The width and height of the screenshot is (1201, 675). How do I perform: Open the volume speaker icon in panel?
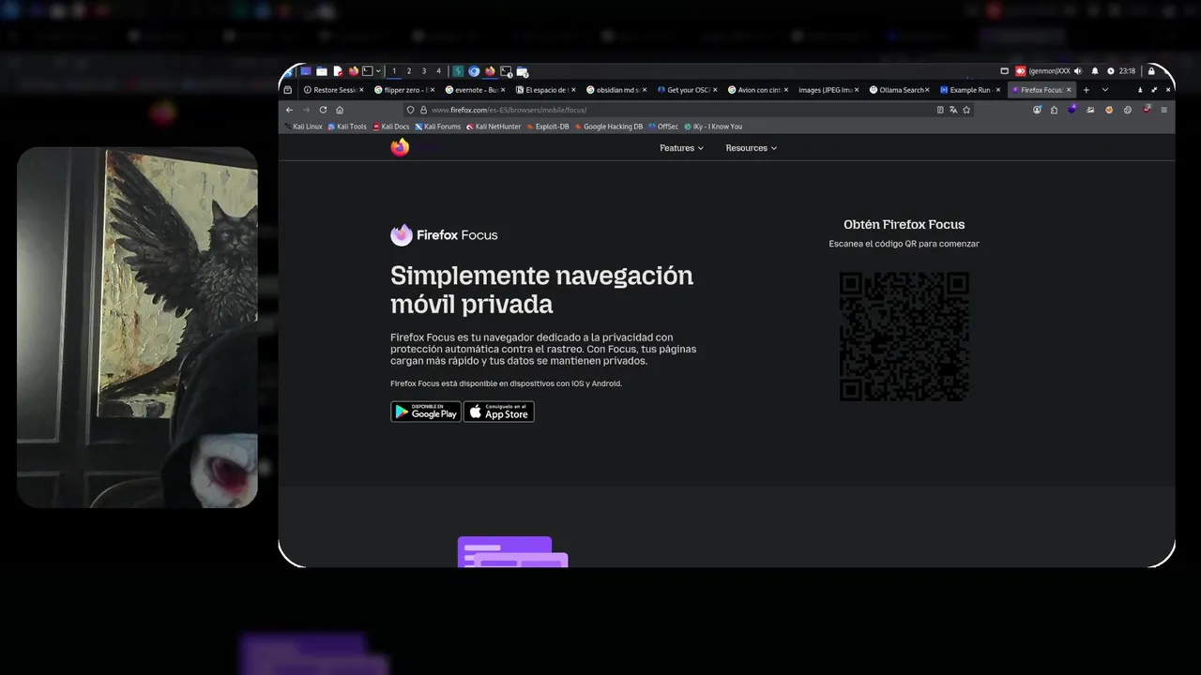pos(1078,71)
